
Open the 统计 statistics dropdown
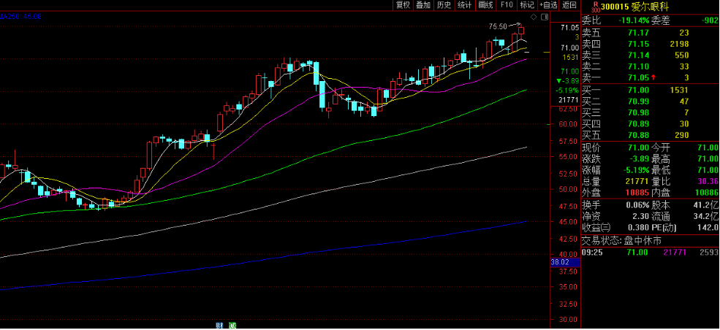(464, 4)
